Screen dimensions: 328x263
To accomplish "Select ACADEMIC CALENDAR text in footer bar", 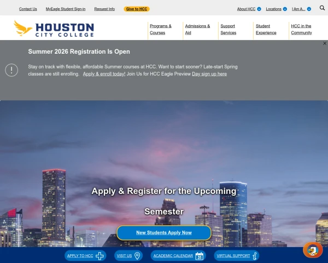I will click(x=173, y=256).
